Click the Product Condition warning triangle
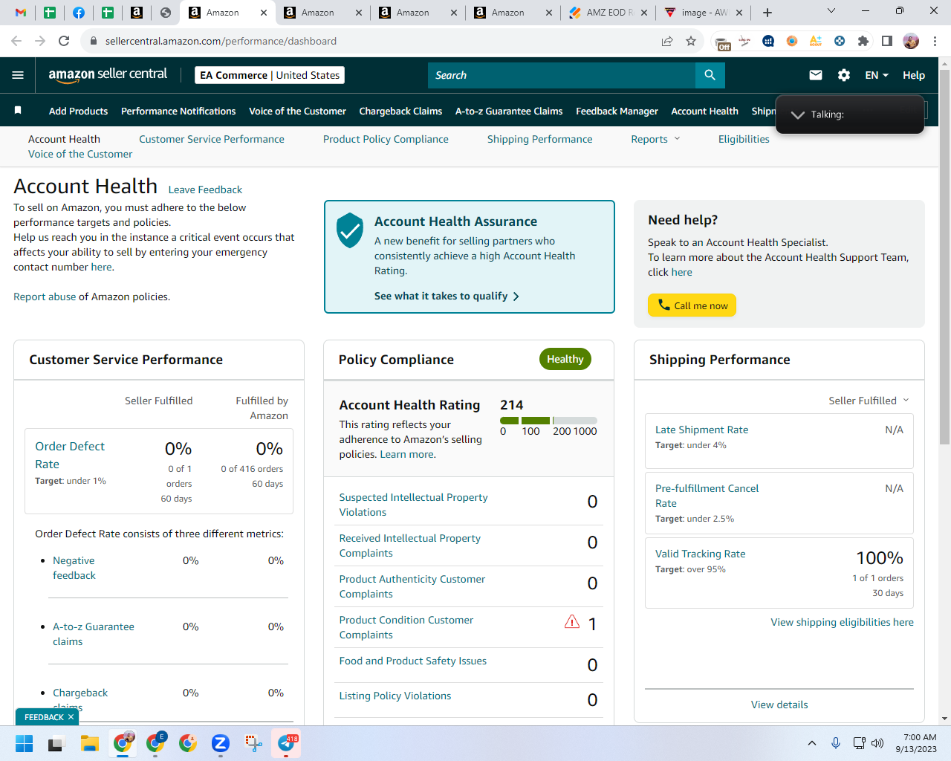Viewport: 951px width, 761px height. click(x=572, y=622)
